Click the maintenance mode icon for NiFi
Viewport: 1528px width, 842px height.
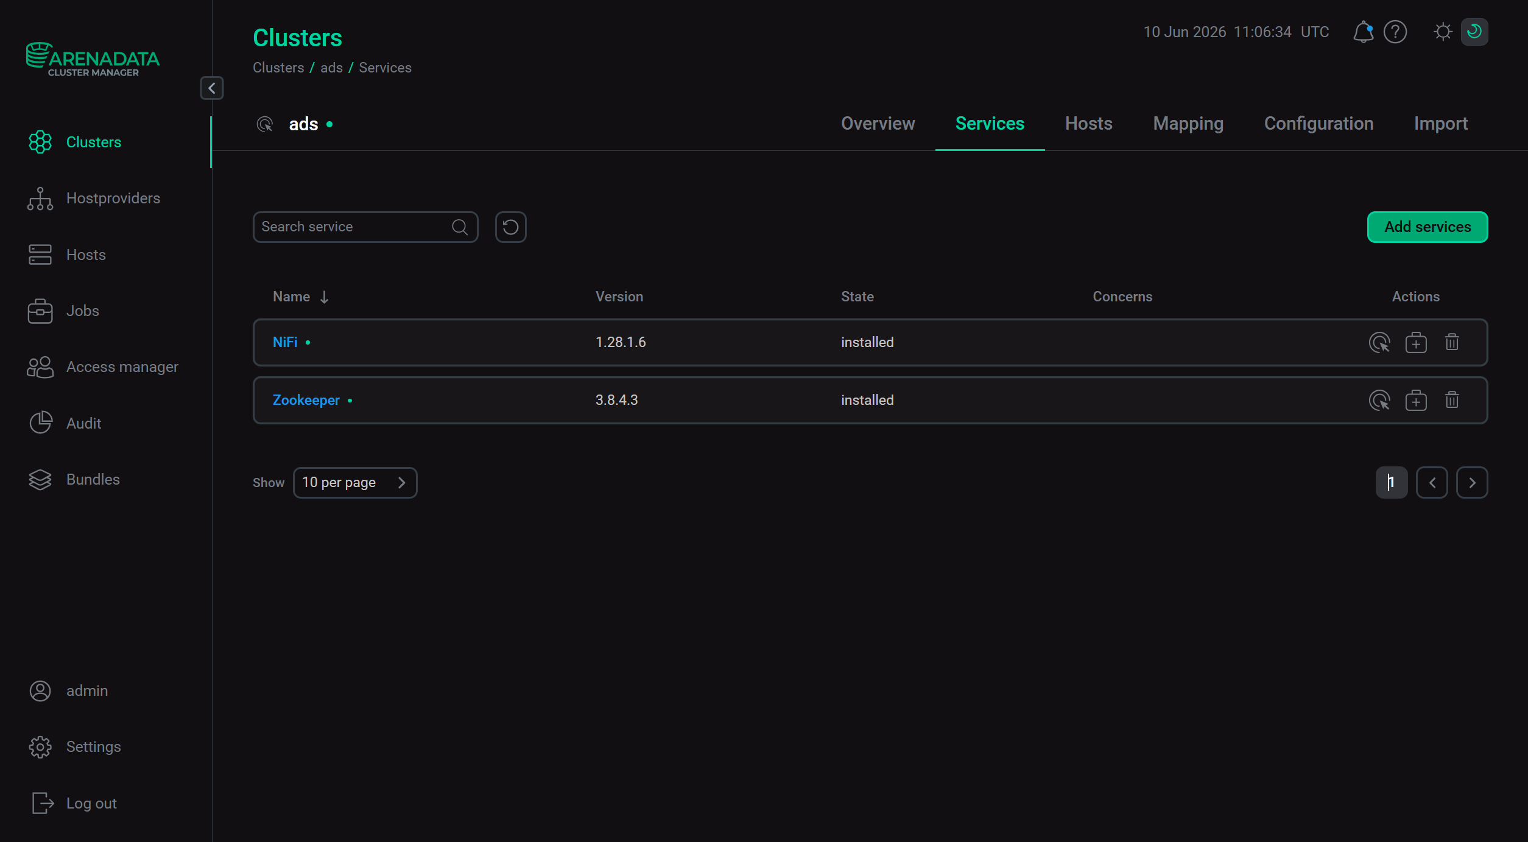pos(1416,343)
